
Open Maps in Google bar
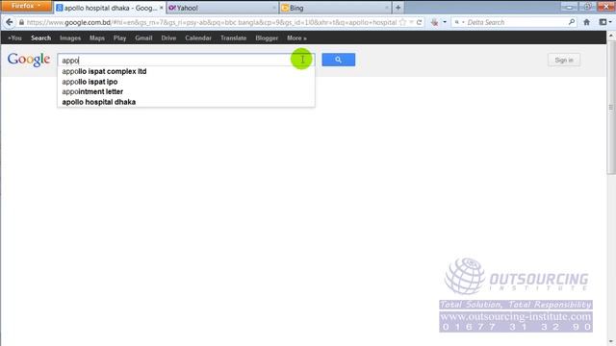97,38
